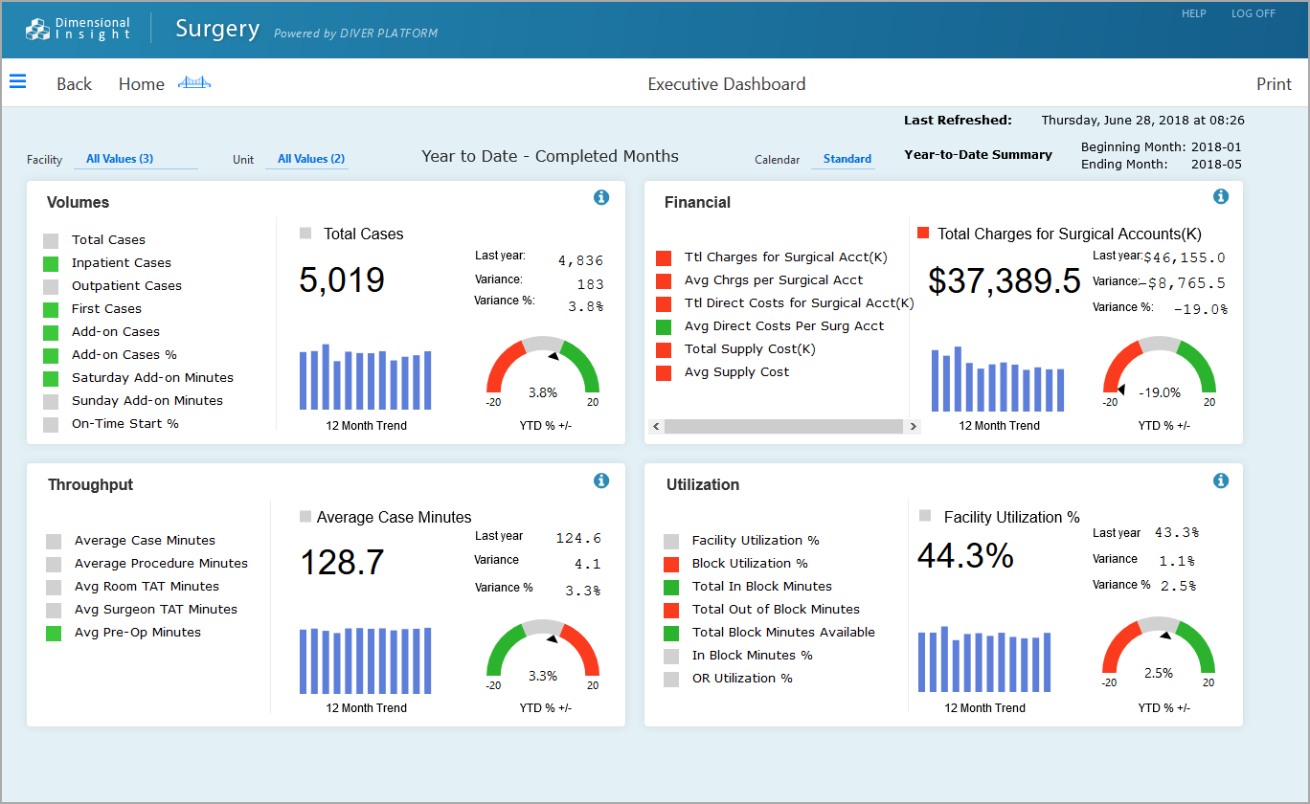Toggle the Avg Pre-Op Minutes indicator
Screen dimensions: 1310x804
pos(54,632)
